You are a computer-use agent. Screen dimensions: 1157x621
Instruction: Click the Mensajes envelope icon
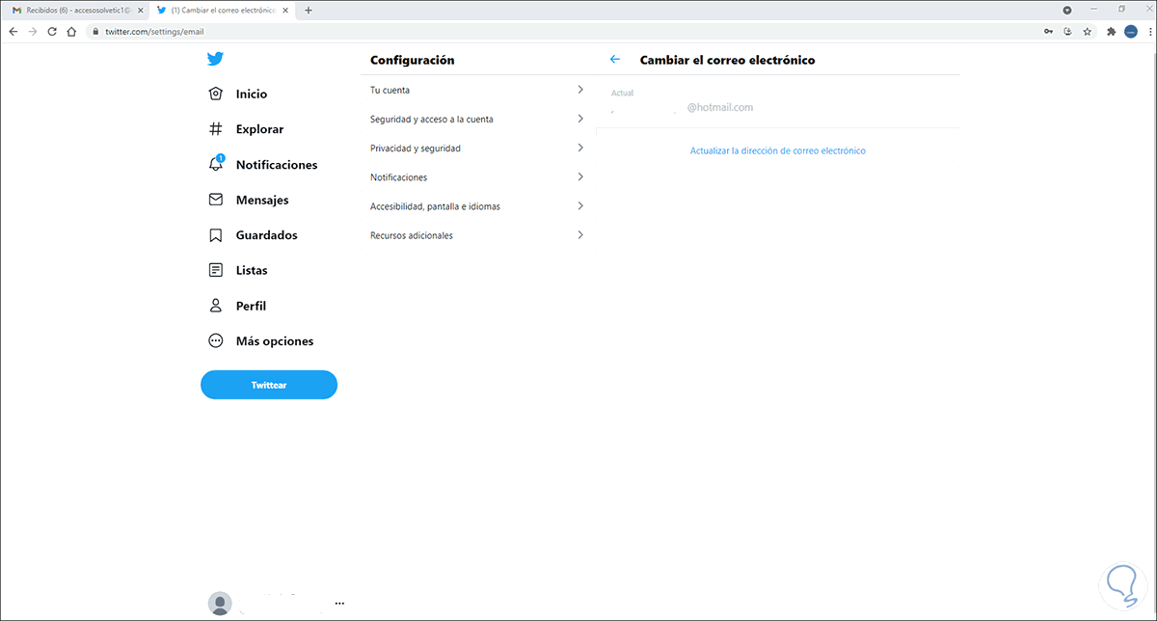point(216,200)
